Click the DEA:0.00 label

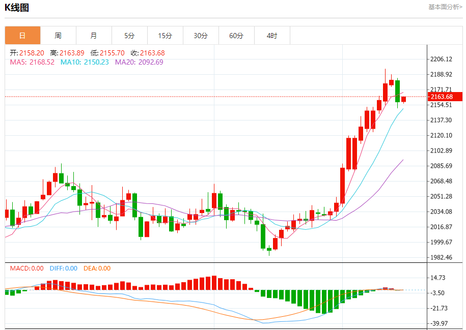[x=97, y=268]
